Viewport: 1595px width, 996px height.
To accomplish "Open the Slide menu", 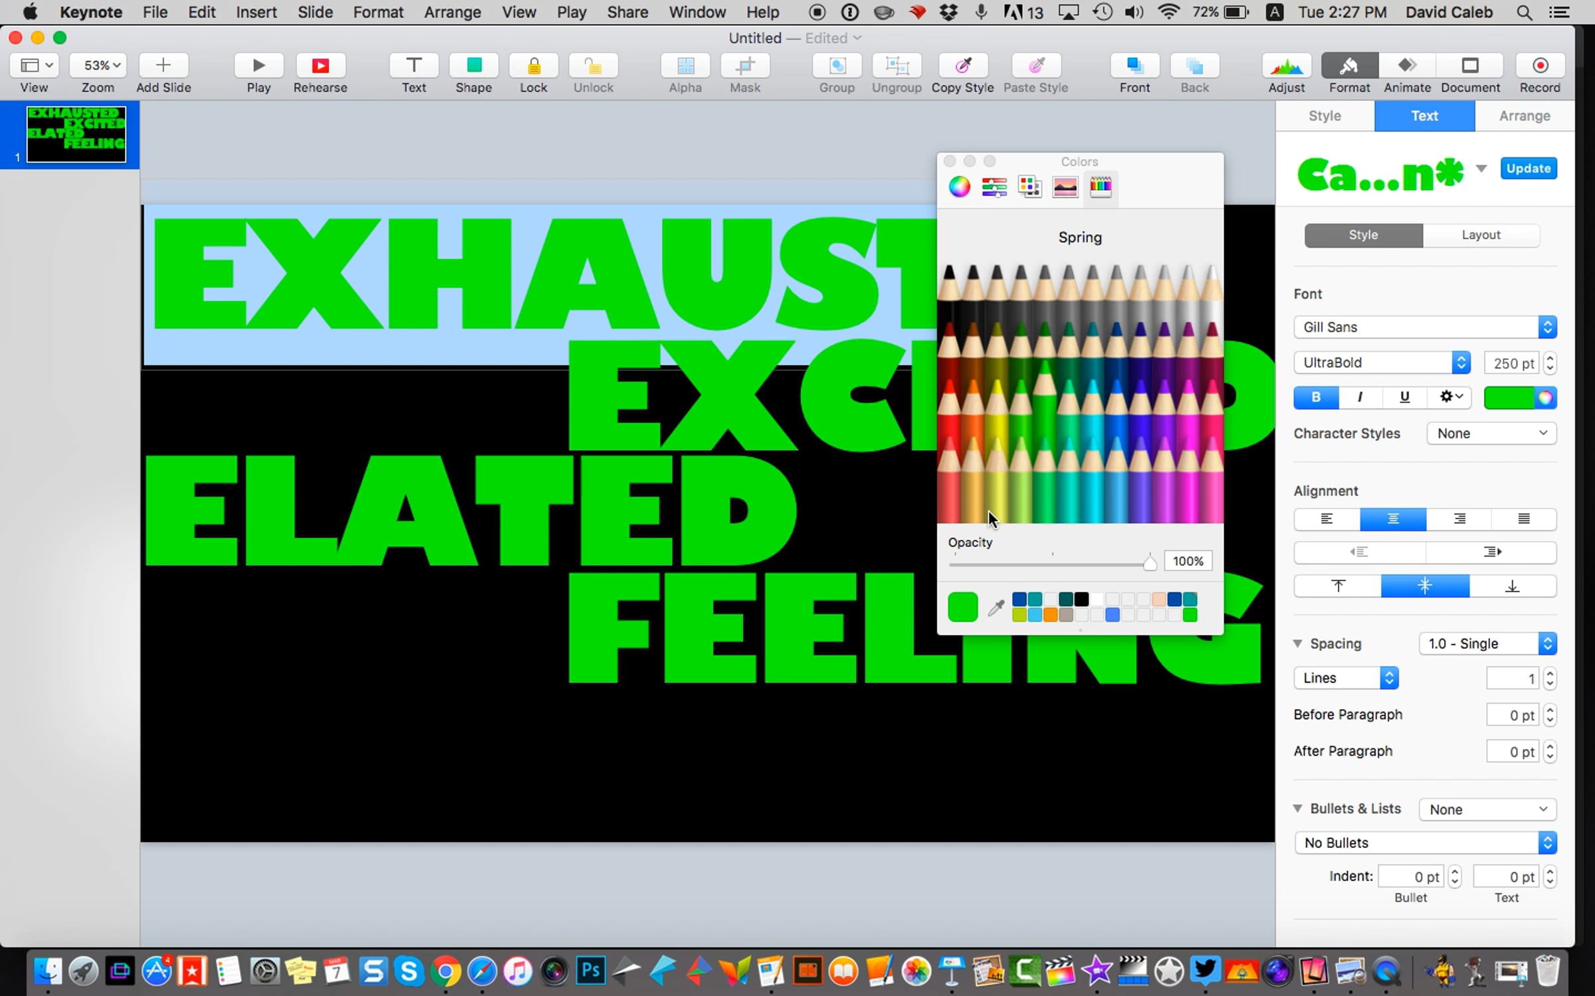I will tap(314, 12).
